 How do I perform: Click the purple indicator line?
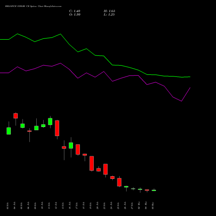(x=95, y=77)
